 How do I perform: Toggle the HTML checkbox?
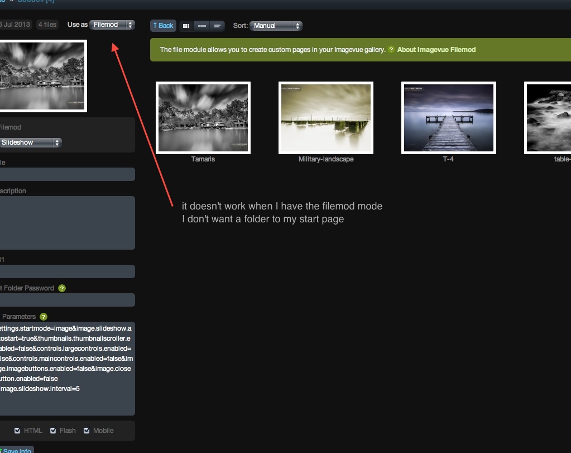pyautogui.click(x=17, y=431)
